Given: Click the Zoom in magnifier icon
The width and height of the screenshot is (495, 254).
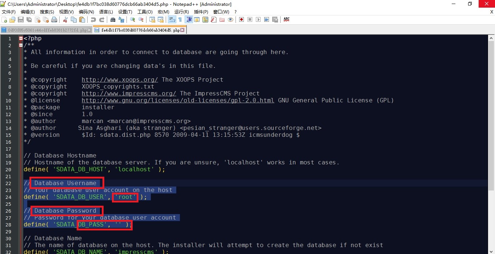Looking at the screenshot, I should pos(132,20).
